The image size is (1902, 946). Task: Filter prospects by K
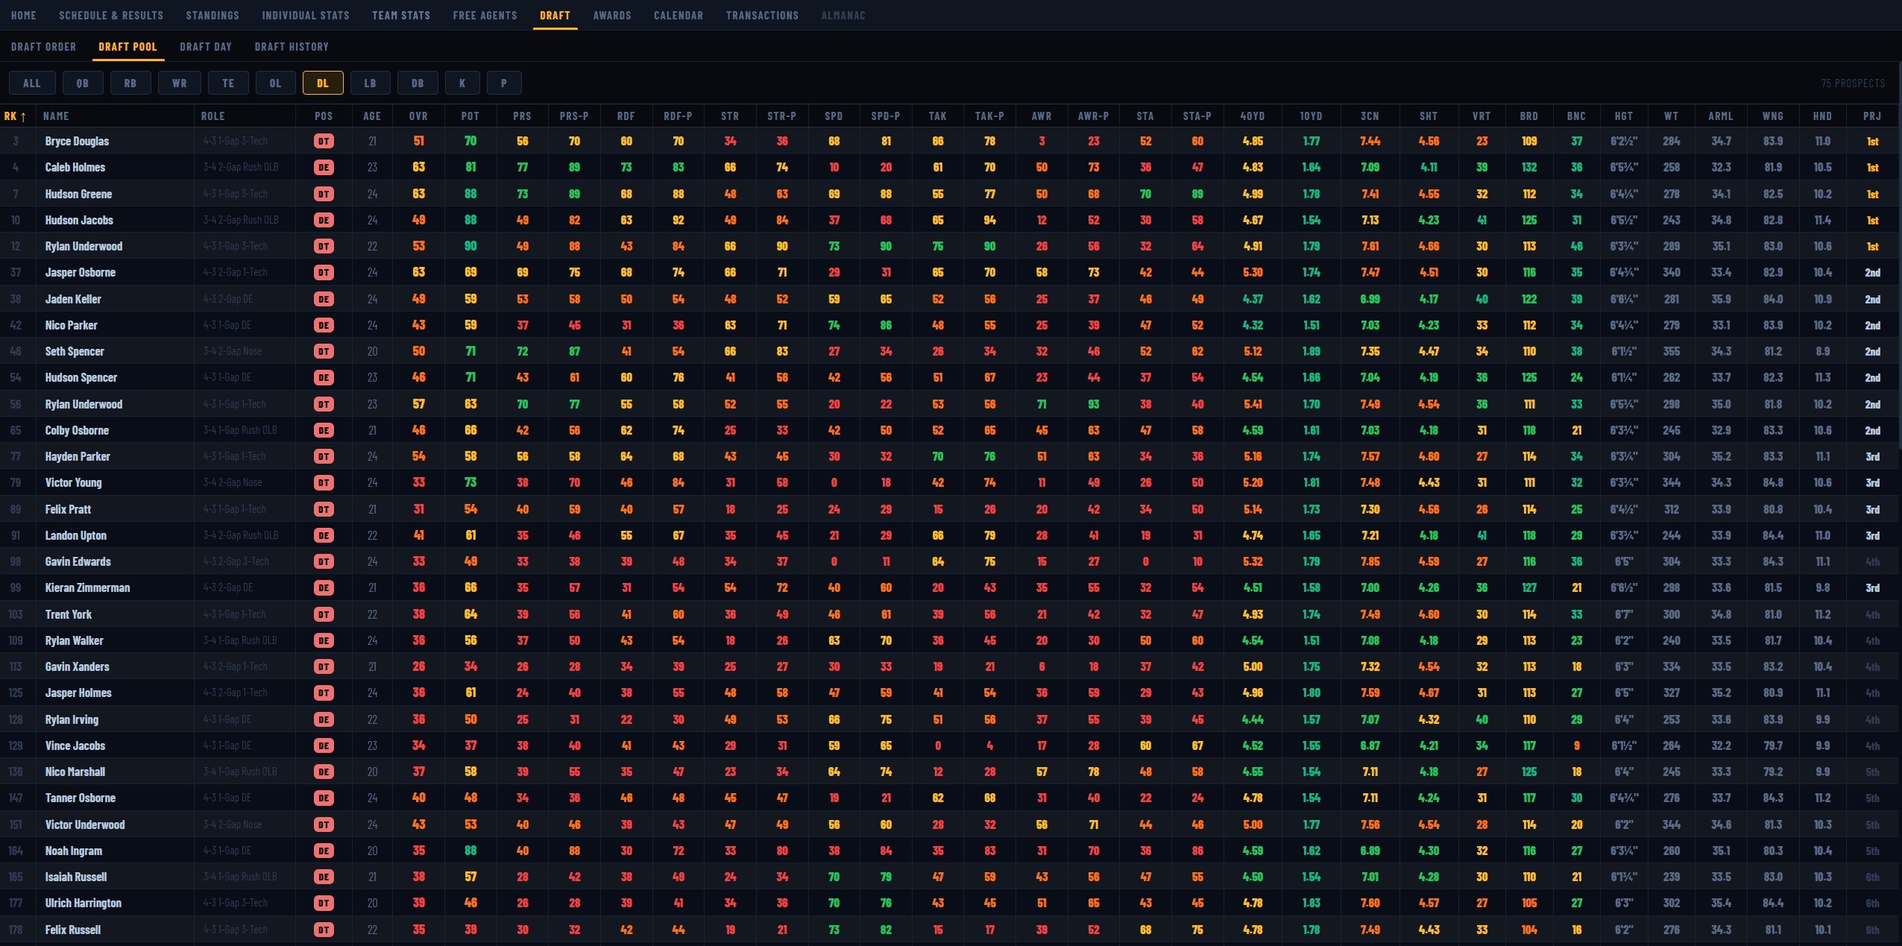462,83
